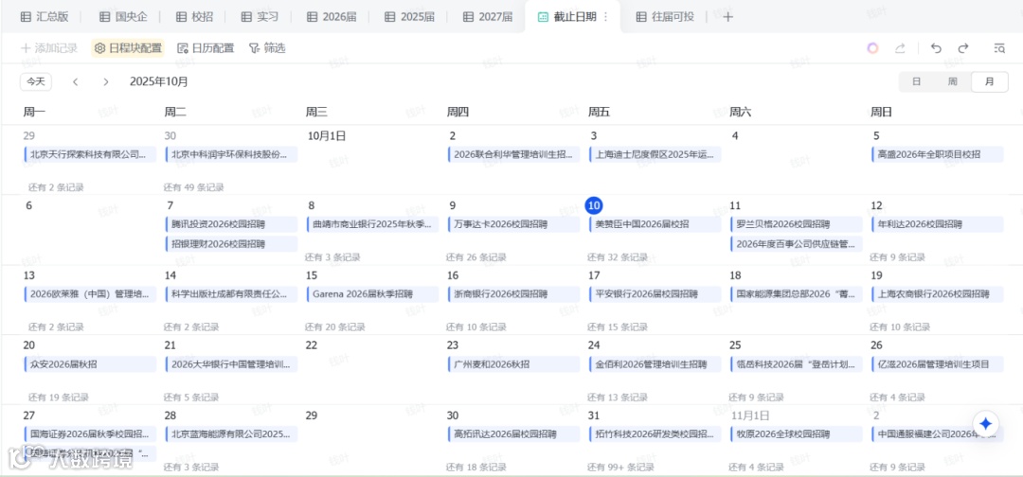Open the more-options dots on 截止日期 tab
Screen dimensions: 1023x477
pyautogui.click(x=606, y=17)
